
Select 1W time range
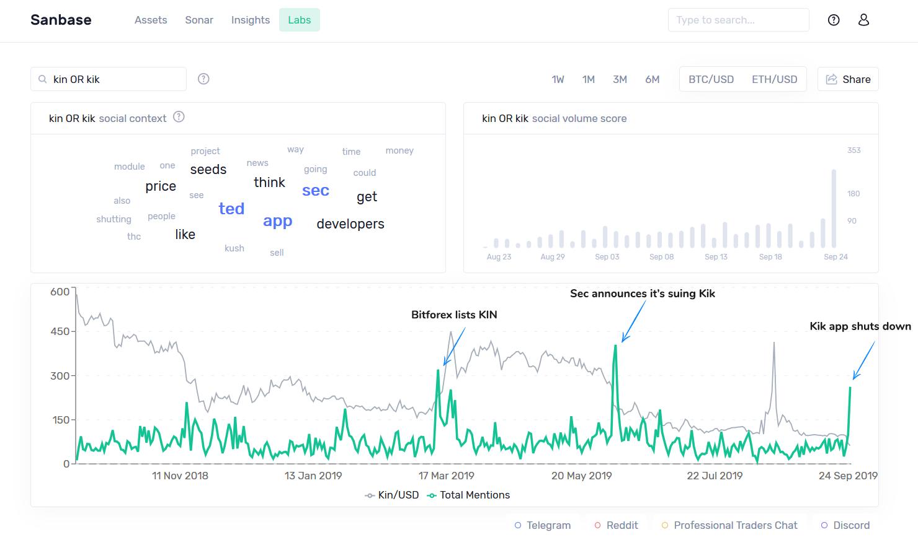(x=558, y=79)
